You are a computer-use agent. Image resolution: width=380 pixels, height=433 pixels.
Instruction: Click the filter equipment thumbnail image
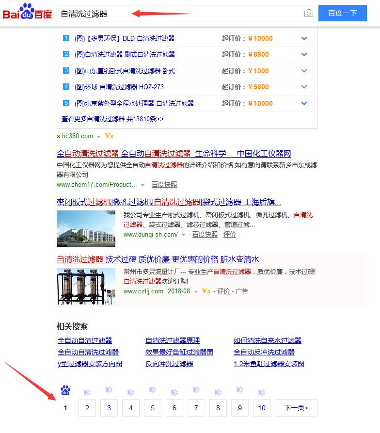[x=86, y=286]
